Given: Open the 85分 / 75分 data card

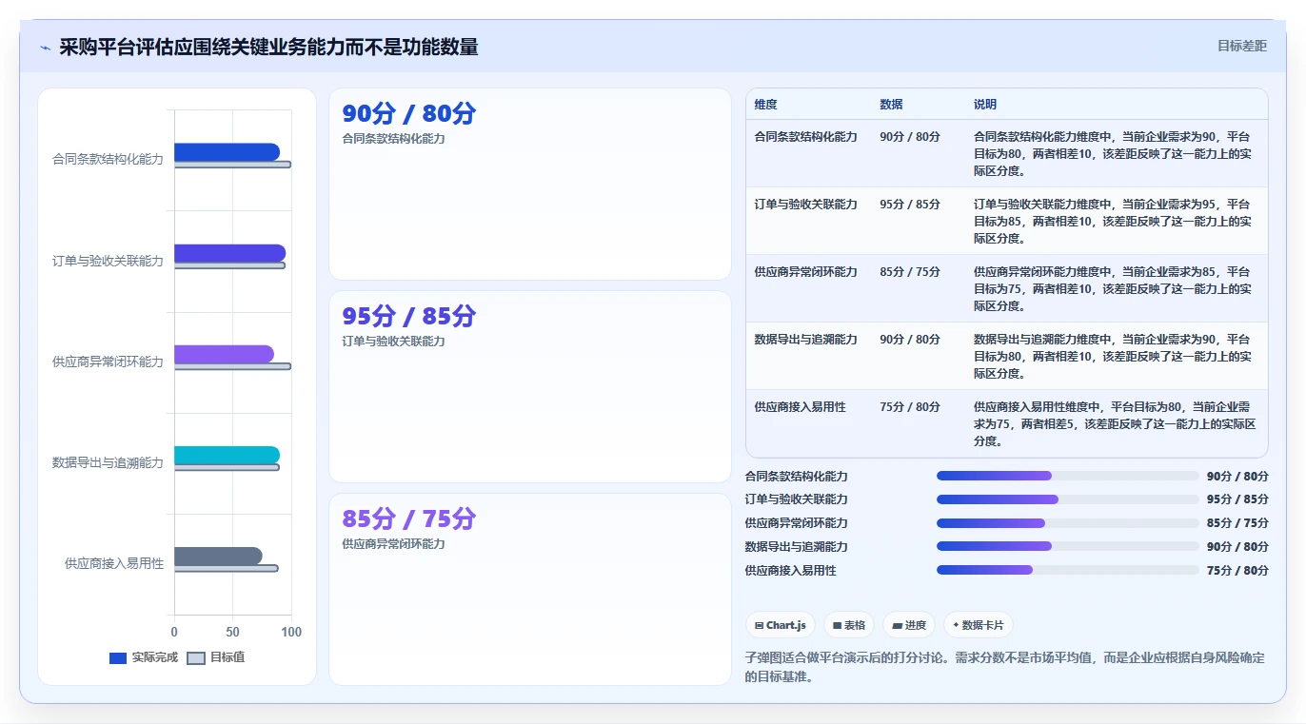Looking at the screenshot, I should click(530, 589).
